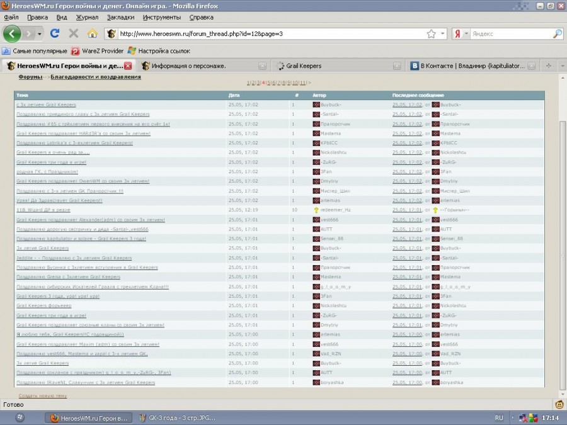The height and width of the screenshot is (425, 567).
Task: Open the history dropdown next to Back button
Action: pyautogui.click(x=39, y=33)
